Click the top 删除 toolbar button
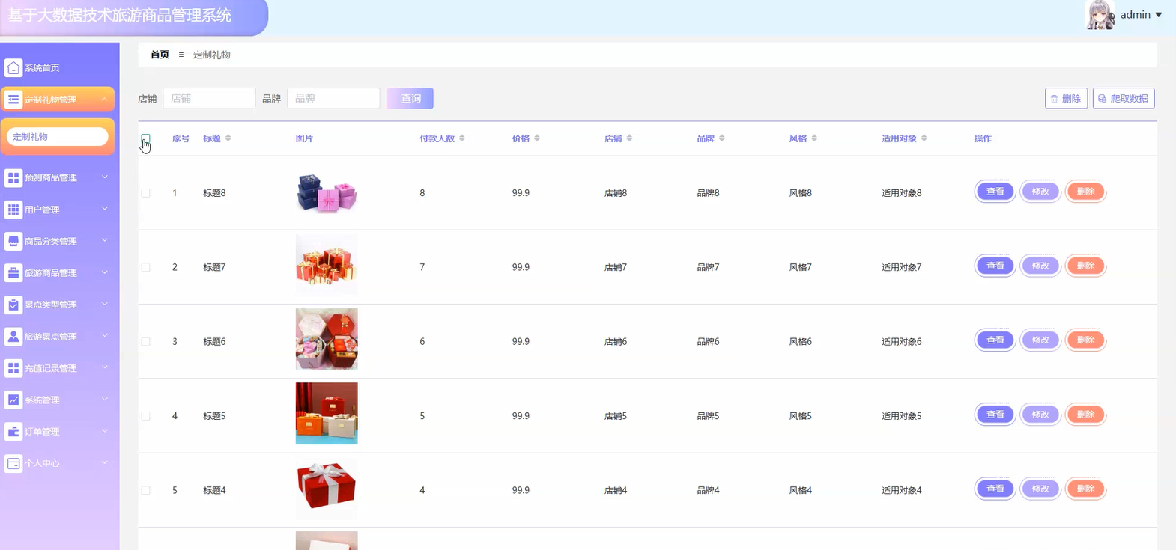1176x550 pixels. (x=1066, y=98)
